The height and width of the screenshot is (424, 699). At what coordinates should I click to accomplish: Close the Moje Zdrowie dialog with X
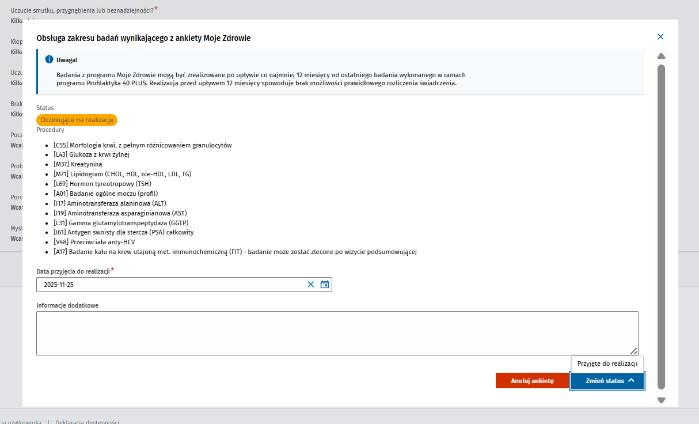[660, 37]
